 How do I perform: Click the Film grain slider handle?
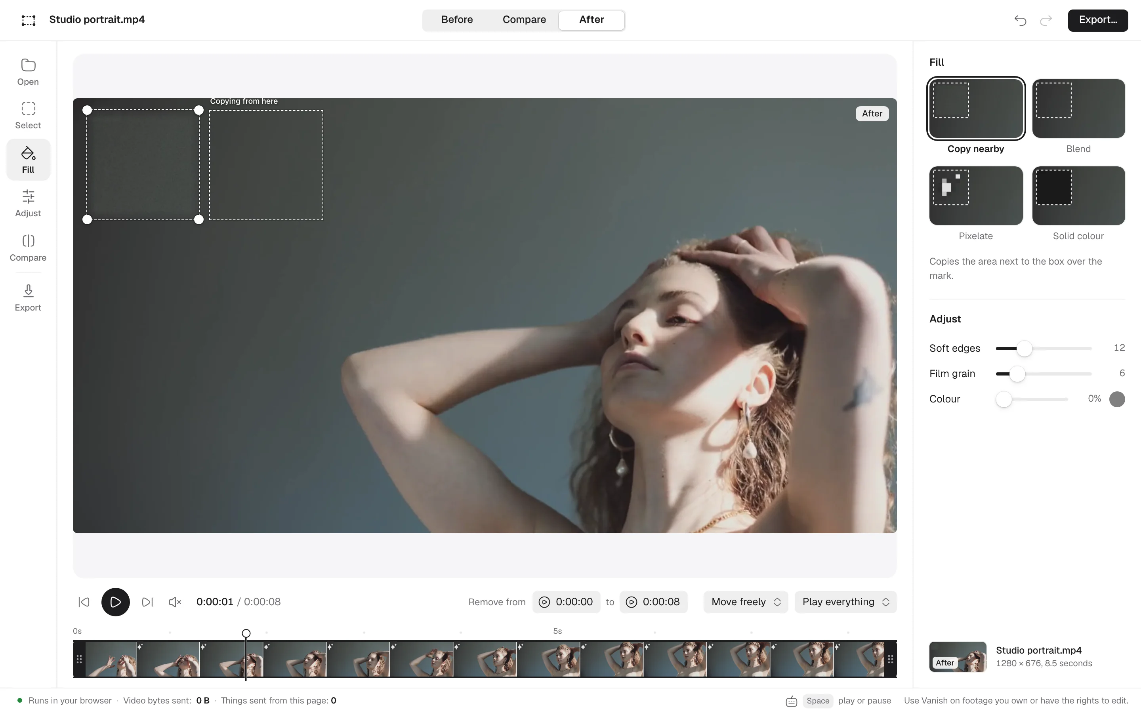[1017, 374]
